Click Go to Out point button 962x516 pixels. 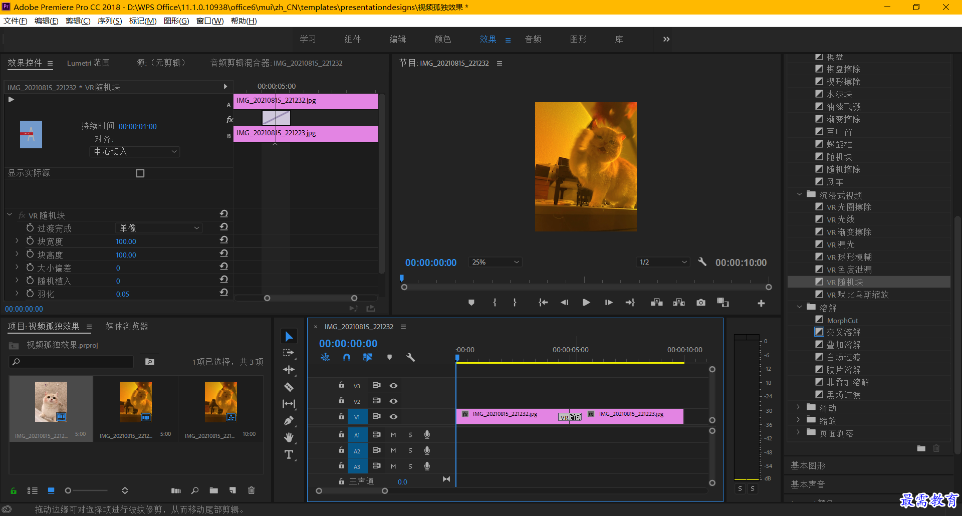point(630,303)
